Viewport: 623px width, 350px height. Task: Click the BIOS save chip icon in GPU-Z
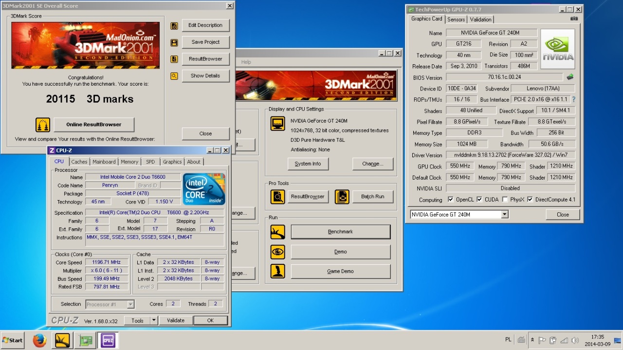[x=570, y=77]
